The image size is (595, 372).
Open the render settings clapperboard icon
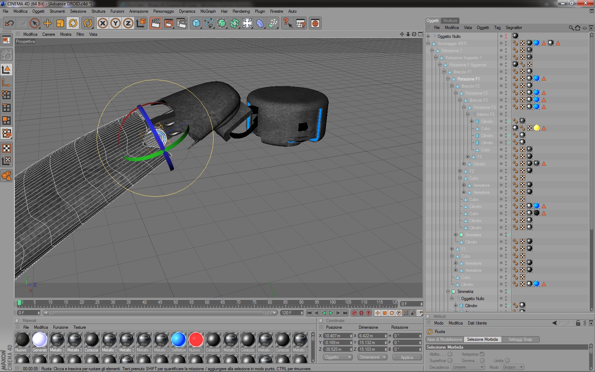[x=181, y=23]
